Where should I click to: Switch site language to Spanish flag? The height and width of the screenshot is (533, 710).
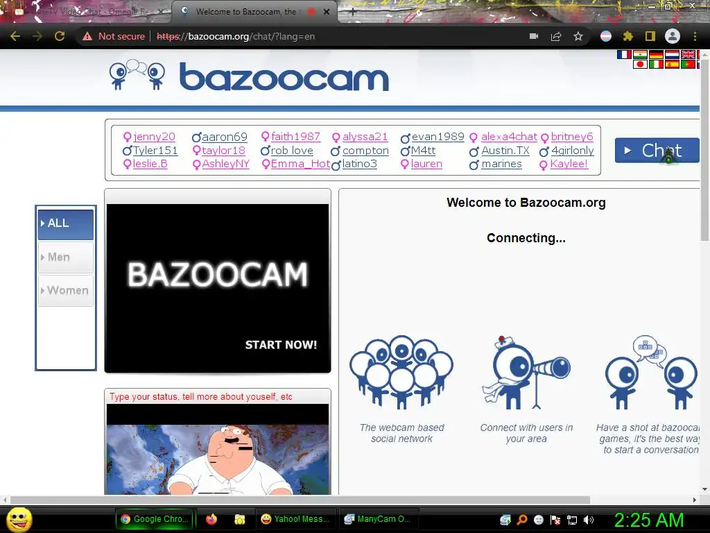672,64
